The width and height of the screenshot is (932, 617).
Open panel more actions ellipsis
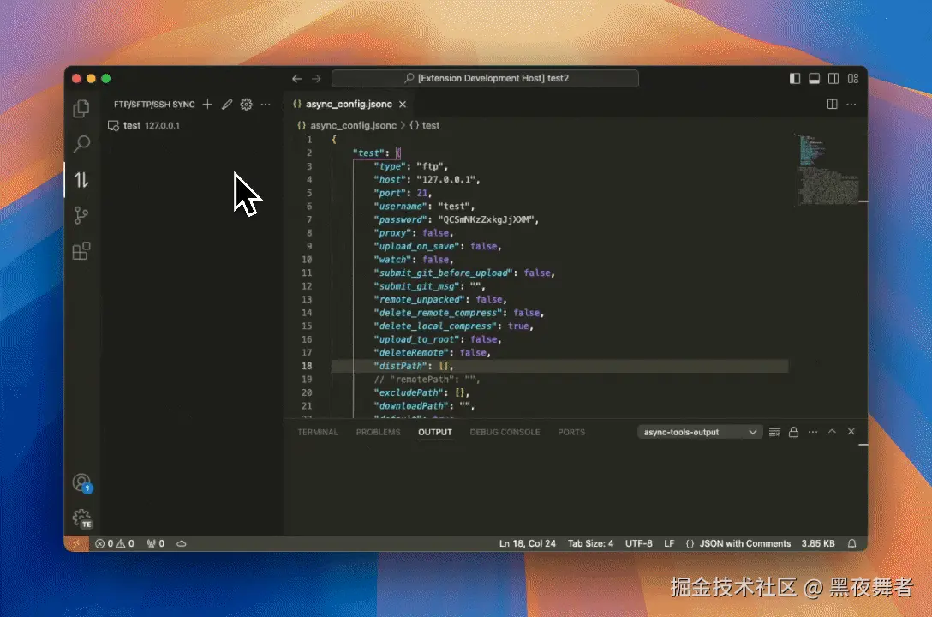pyautogui.click(x=813, y=432)
